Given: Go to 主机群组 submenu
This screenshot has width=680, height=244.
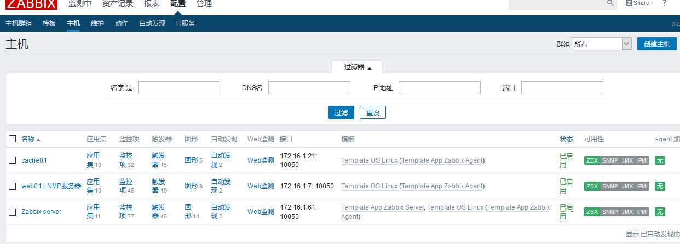Looking at the screenshot, I should tap(19, 23).
